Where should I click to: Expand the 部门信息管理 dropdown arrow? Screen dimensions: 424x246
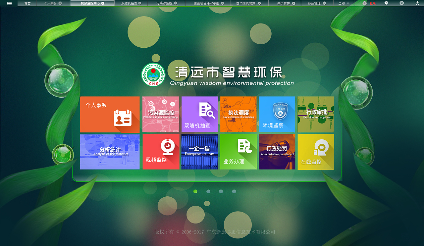[259, 3]
